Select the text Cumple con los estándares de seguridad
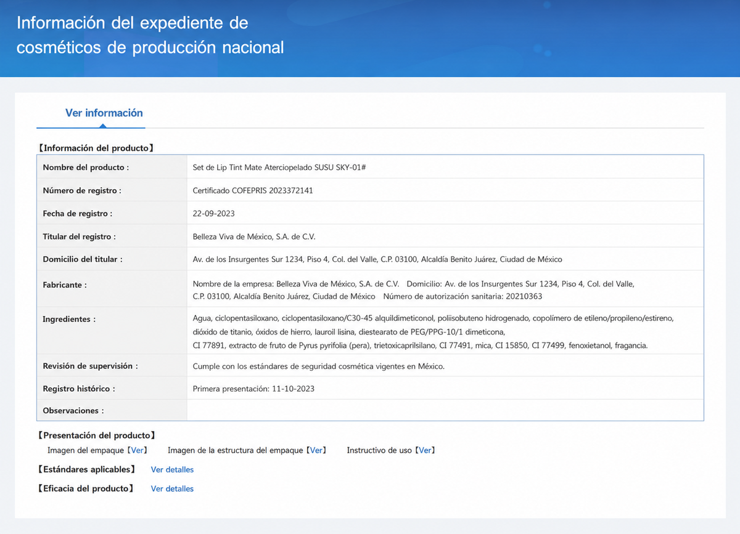The width and height of the screenshot is (740, 534). pyautogui.click(x=319, y=366)
